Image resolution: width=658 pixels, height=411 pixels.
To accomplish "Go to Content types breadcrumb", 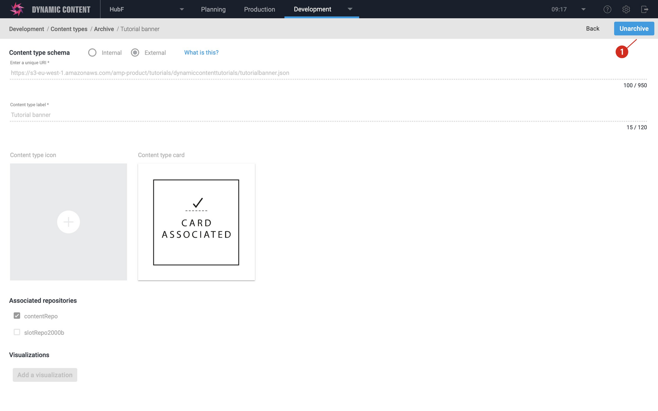I will 69,29.
